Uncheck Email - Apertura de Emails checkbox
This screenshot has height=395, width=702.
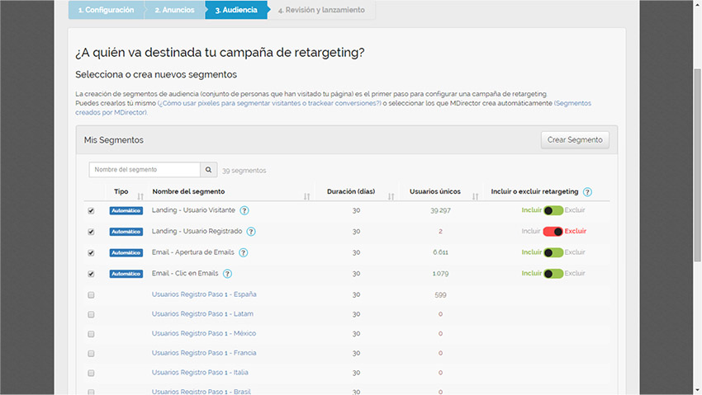[x=92, y=253]
